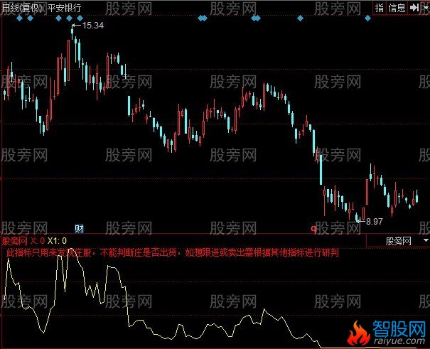
Task: Click the X1: 0 indicator value
Action: point(57,241)
